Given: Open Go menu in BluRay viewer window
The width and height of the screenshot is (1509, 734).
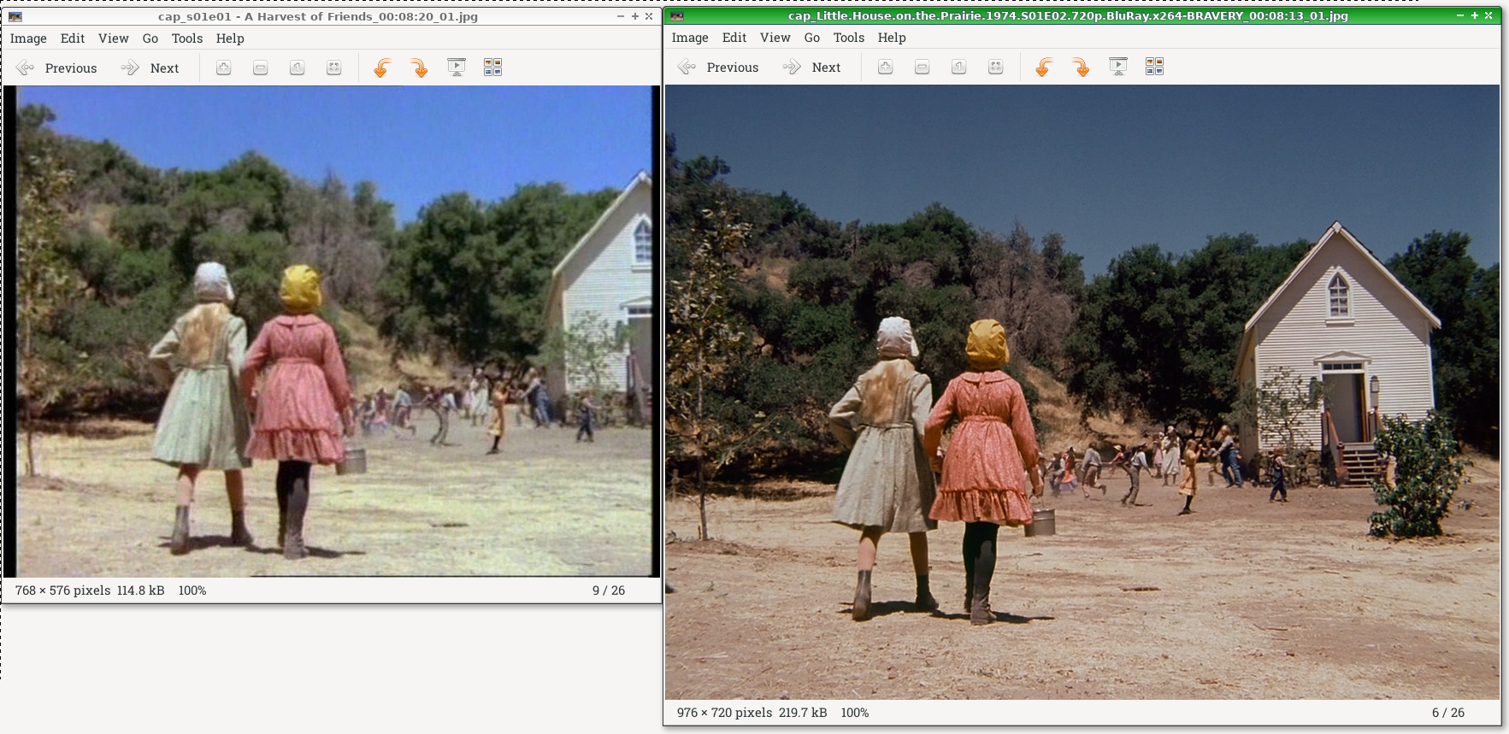Looking at the screenshot, I should (812, 38).
